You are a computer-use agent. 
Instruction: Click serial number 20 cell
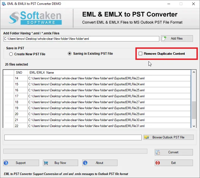[21, 114]
